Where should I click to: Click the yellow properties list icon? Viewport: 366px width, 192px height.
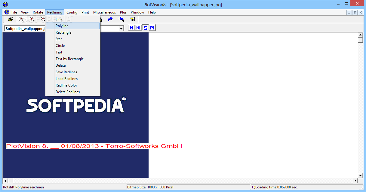click(x=132, y=19)
